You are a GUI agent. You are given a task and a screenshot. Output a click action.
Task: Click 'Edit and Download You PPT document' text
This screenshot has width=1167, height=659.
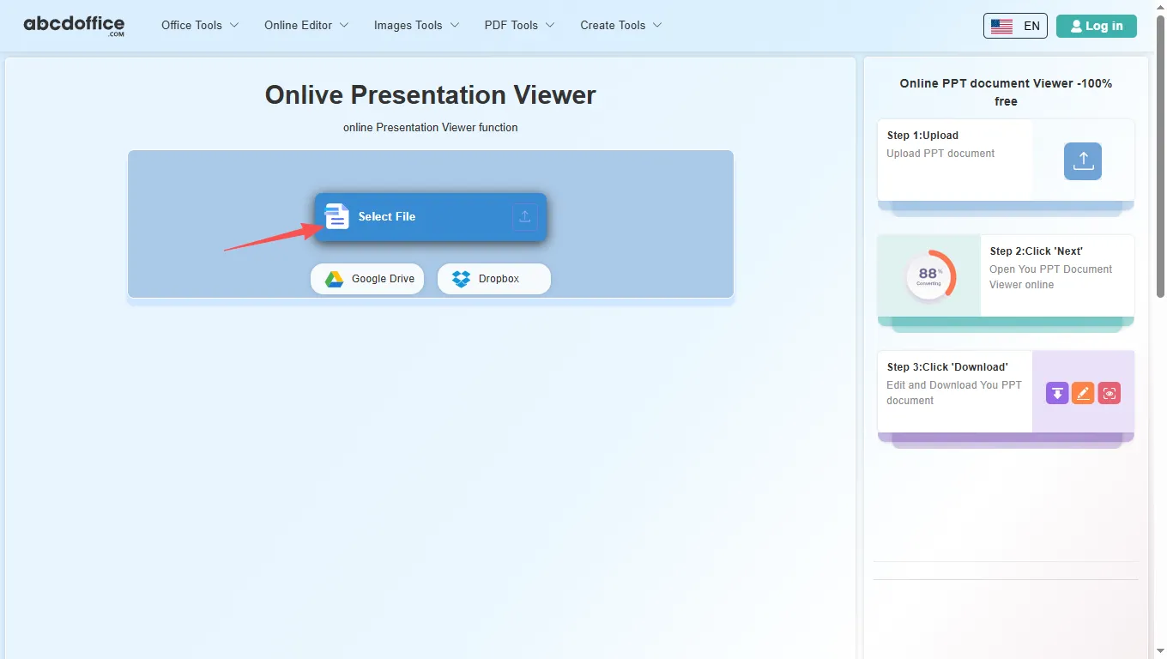tap(954, 393)
